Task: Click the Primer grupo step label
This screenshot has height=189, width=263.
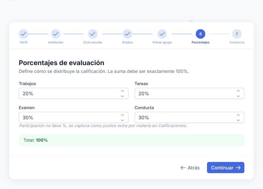Action: (x=162, y=42)
